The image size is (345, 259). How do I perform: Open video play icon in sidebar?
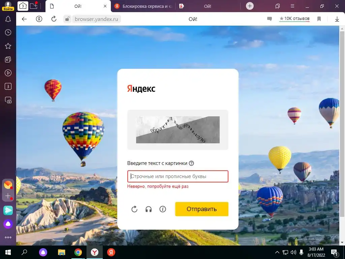tap(8, 73)
